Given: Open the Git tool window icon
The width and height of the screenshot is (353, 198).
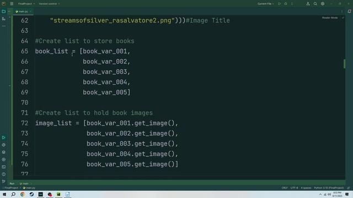Looking at the screenshot, I should coord(4,182).
